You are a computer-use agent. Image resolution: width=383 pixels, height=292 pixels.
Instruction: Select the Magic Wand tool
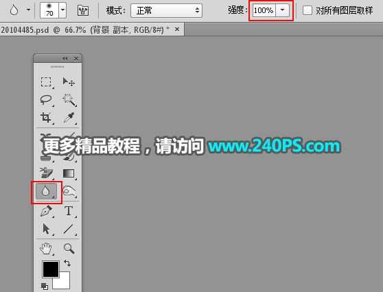coord(69,100)
